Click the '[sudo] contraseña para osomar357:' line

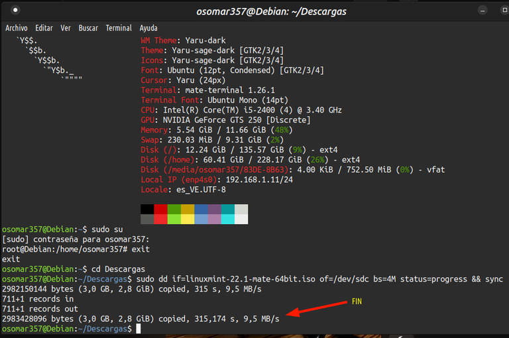pyautogui.click(x=76, y=240)
